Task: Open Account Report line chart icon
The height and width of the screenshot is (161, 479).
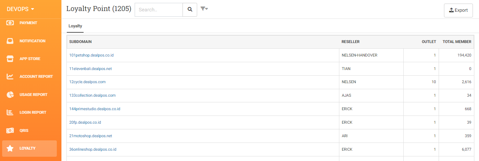Action: (x=10, y=76)
